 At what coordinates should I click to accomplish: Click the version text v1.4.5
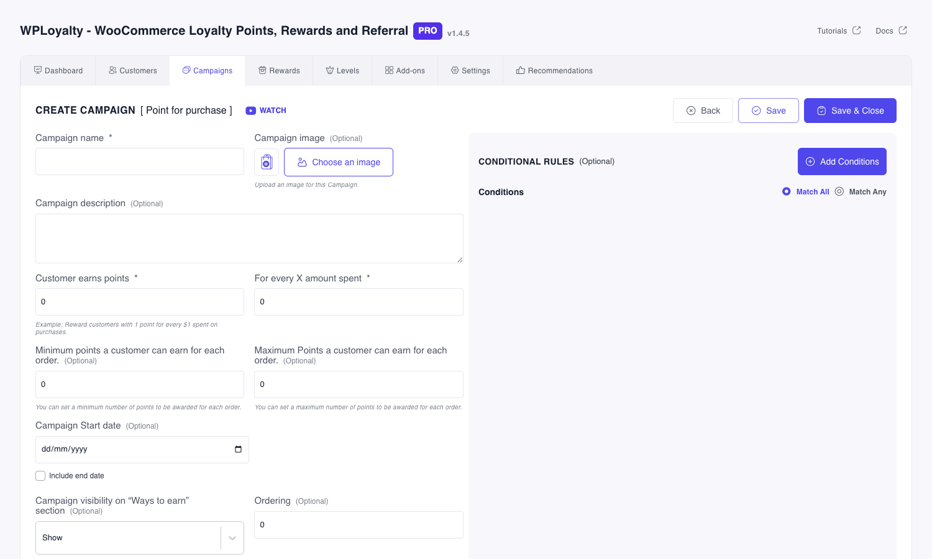(x=458, y=34)
